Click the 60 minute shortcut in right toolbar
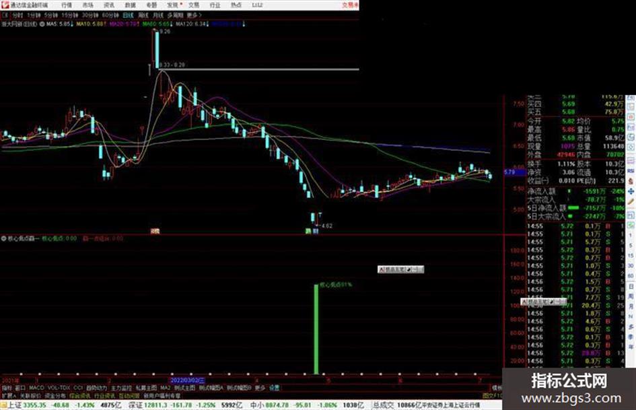This screenshot has width=636, height=410. pos(631,276)
